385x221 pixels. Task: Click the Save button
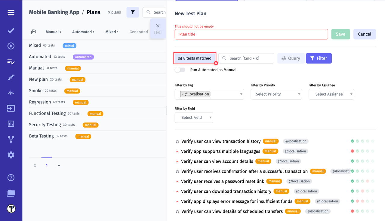coord(340,34)
